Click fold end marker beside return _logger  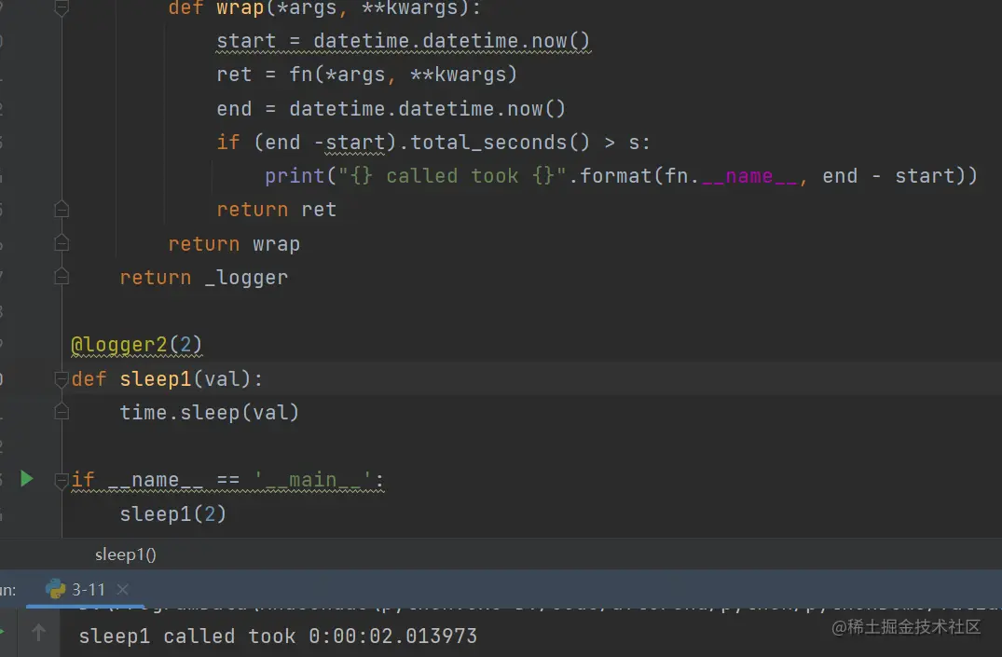[x=62, y=278]
